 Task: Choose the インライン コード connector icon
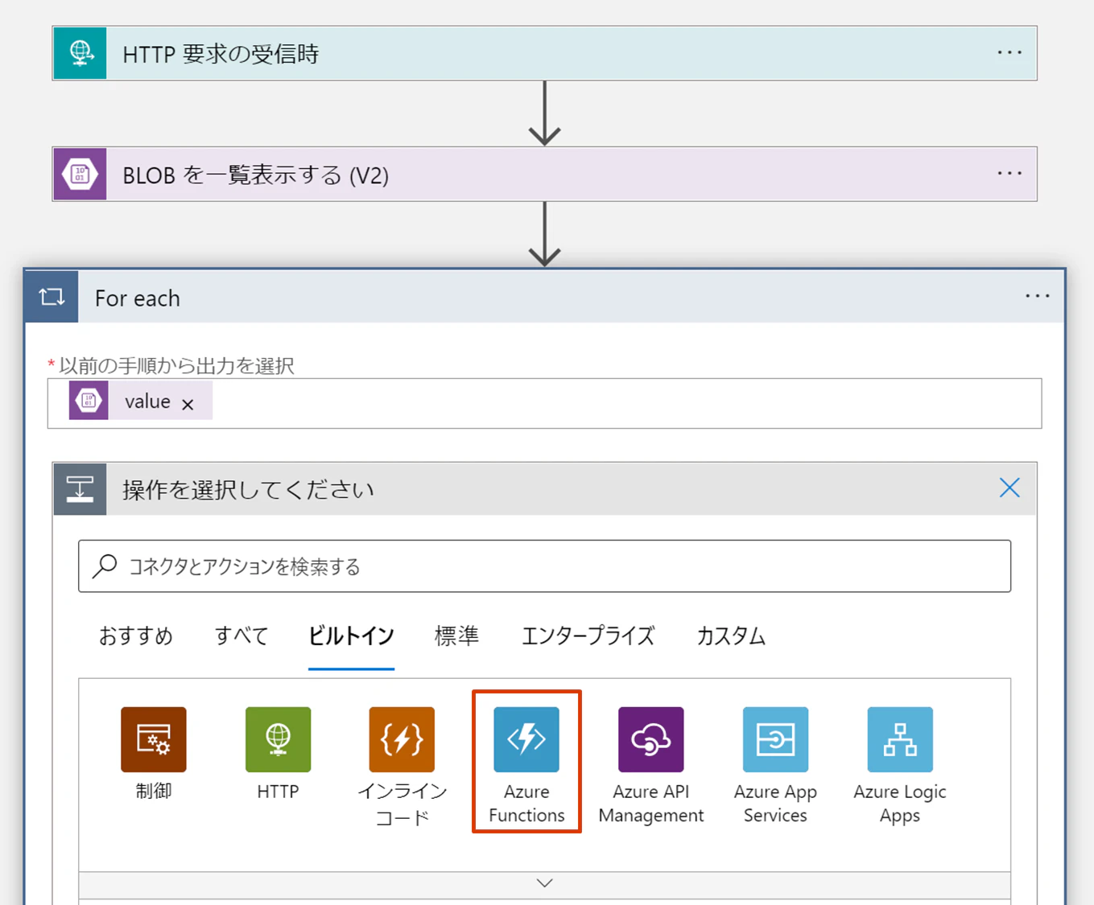[402, 739]
